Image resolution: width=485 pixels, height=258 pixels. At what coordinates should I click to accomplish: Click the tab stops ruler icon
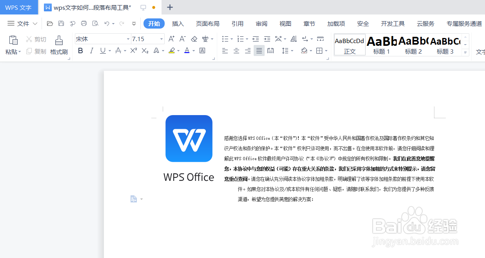(x=320, y=39)
